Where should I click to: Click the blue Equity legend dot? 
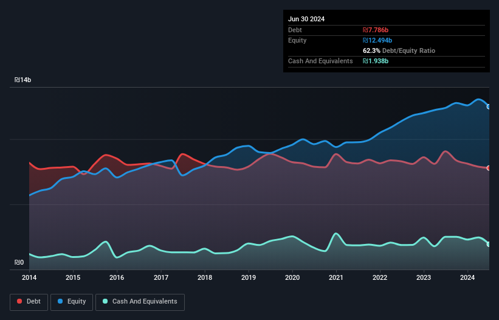click(60, 301)
